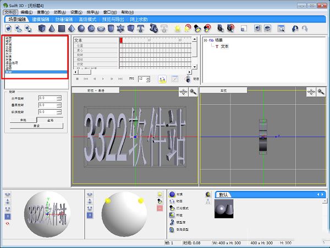Click the loop animation icon
The height and width of the screenshot is (248, 330).
coord(163,79)
